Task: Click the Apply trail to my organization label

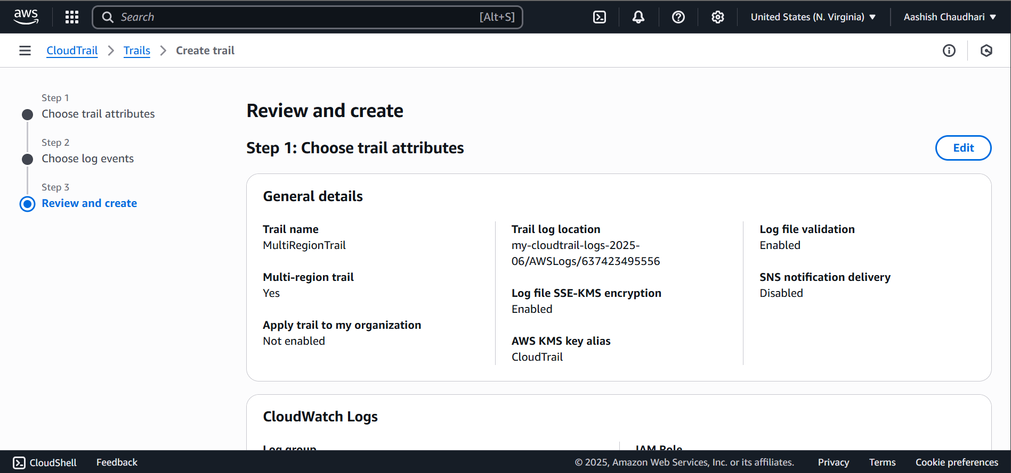Action: 342,325
